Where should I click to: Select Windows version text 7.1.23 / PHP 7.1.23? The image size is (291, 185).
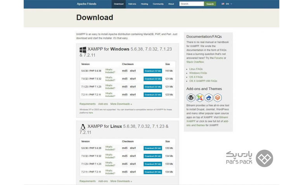[91, 87]
